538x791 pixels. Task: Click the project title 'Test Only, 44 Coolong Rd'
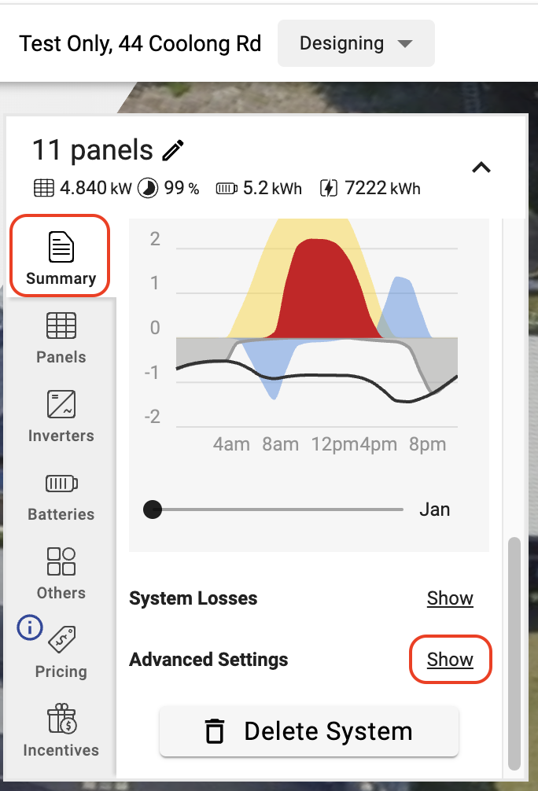coord(140,44)
